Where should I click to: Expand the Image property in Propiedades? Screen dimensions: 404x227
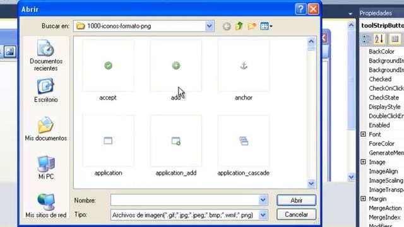pos(364,161)
